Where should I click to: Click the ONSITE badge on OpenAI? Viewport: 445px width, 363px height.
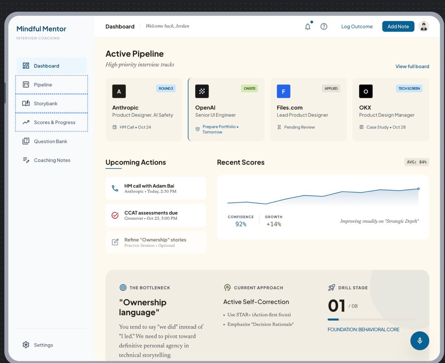tap(250, 89)
